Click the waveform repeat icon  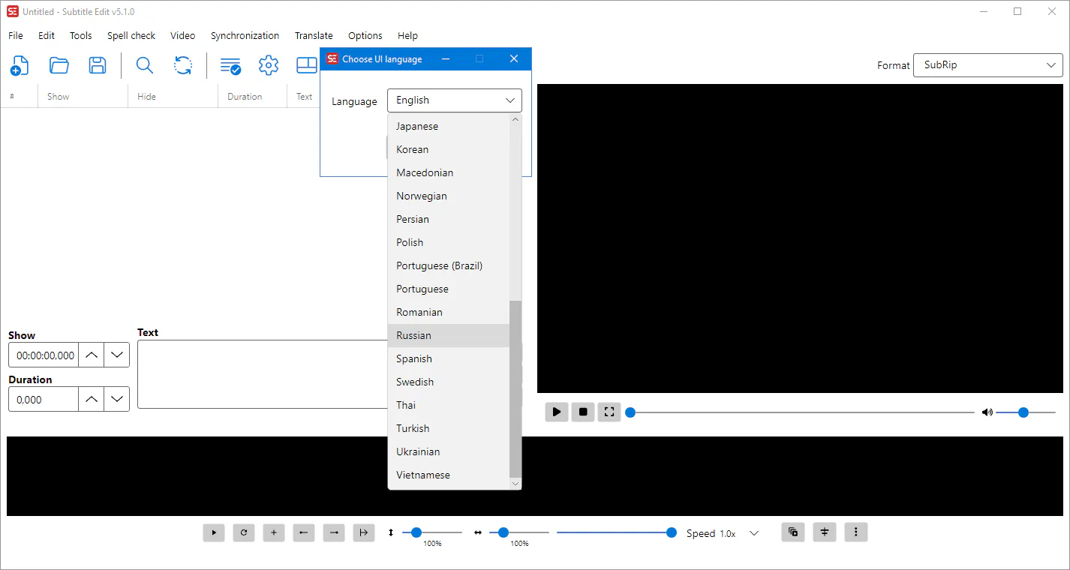244,532
